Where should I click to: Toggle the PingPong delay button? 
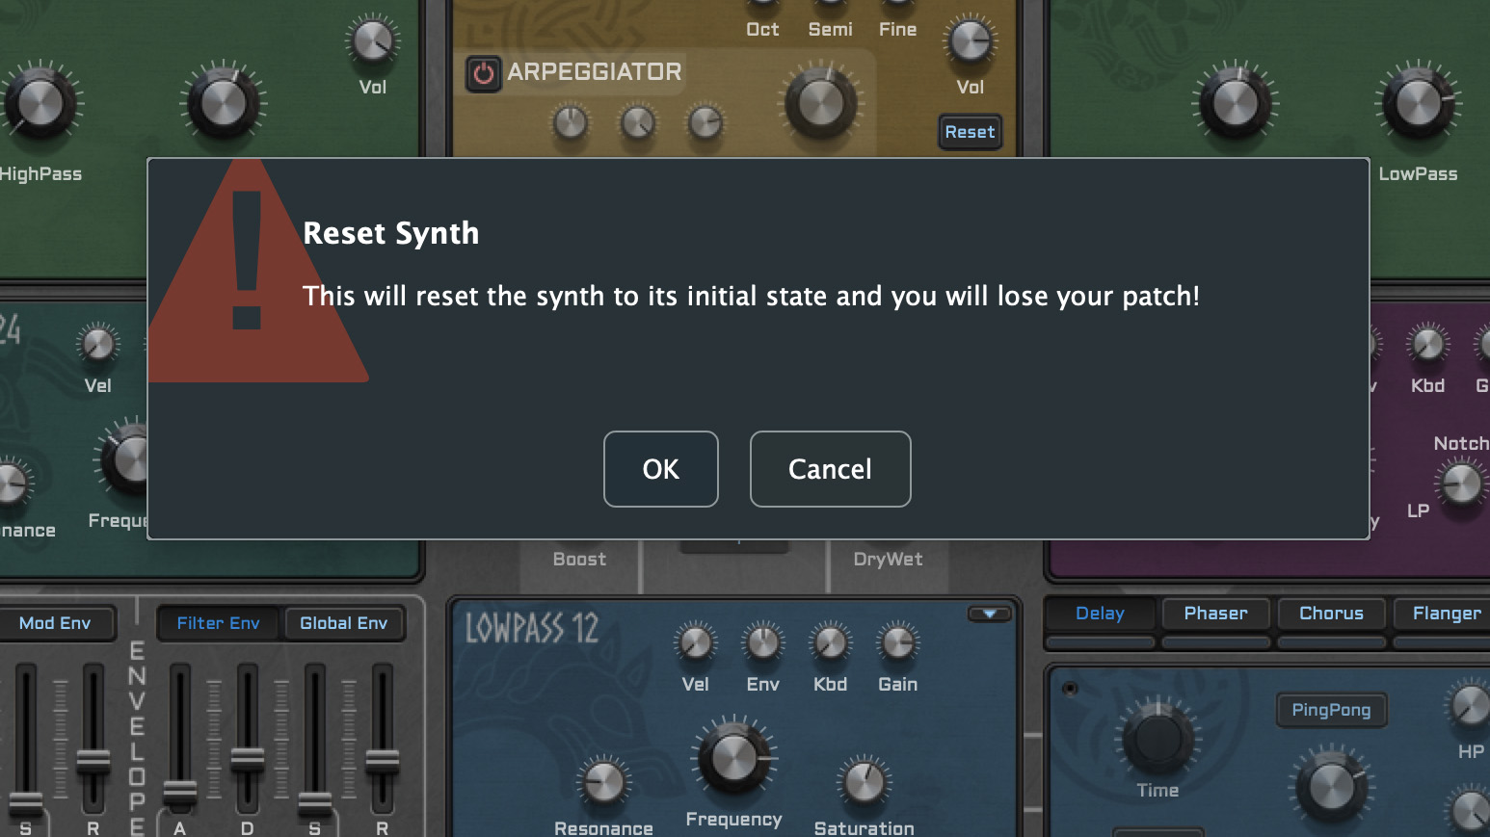(1331, 710)
